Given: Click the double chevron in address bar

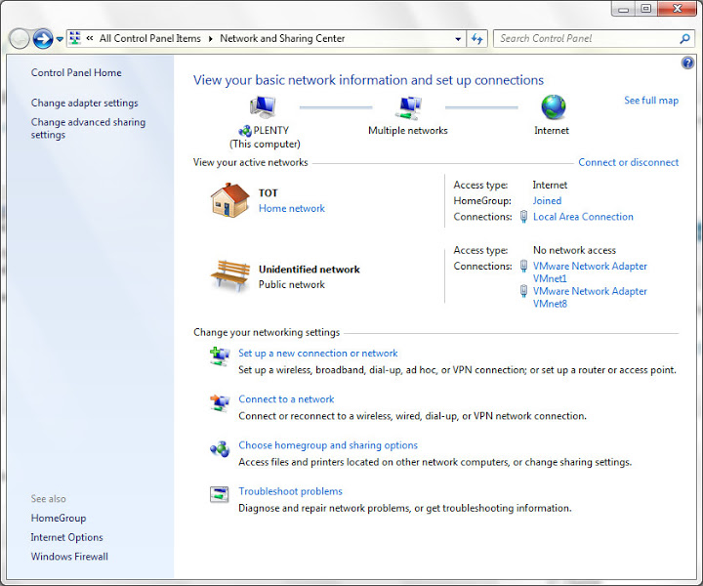Looking at the screenshot, I should click(90, 38).
